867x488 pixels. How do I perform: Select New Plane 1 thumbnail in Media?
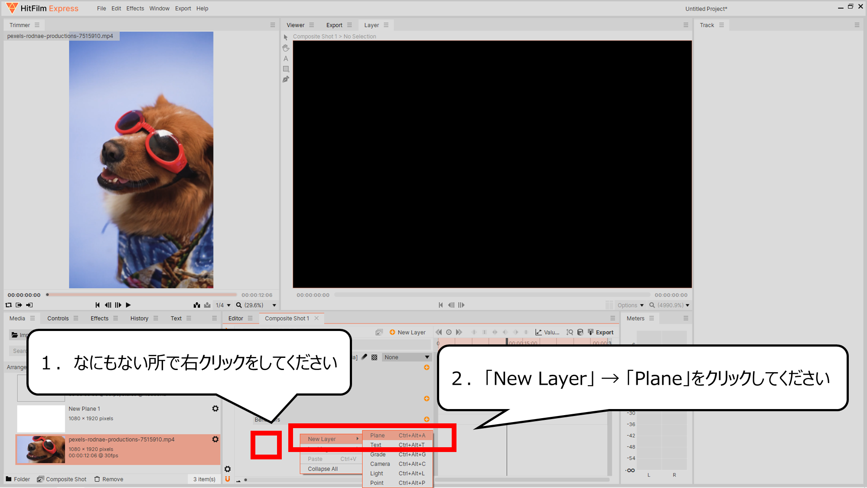coord(41,418)
